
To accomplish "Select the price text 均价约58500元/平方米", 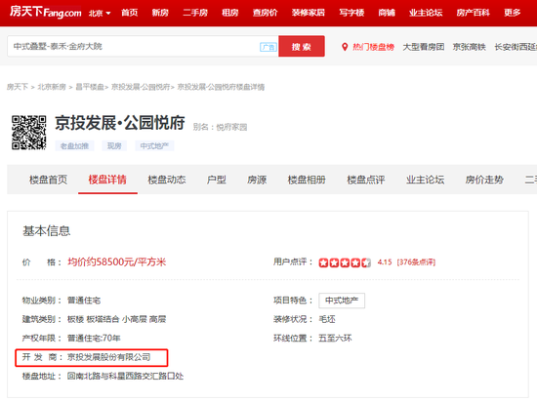I will click(x=117, y=262).
